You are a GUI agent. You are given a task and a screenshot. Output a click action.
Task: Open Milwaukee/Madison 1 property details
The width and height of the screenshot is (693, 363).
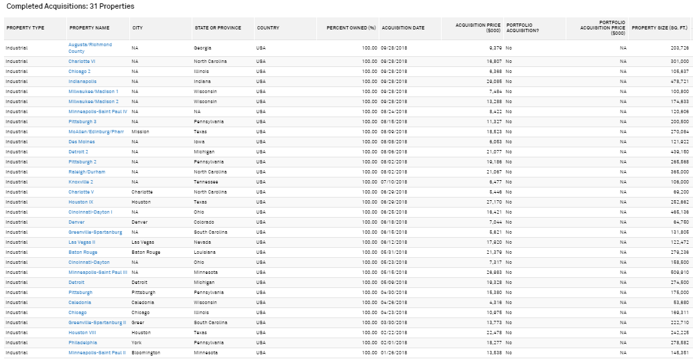coord(93,91)
